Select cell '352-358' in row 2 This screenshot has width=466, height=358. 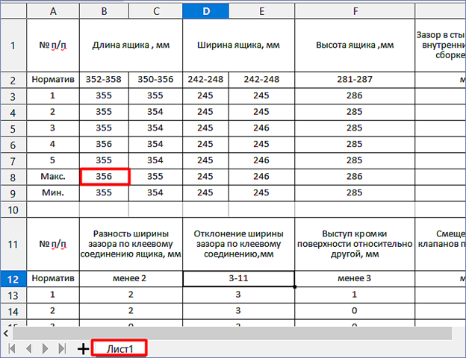tap(104, 80)
